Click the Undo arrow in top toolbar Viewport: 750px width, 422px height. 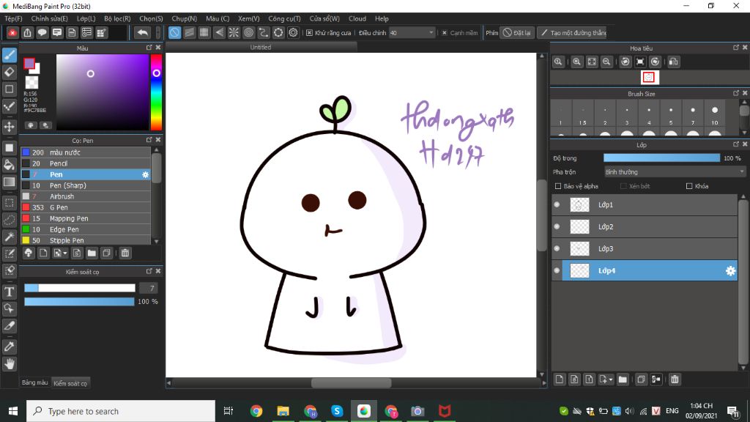143,32
